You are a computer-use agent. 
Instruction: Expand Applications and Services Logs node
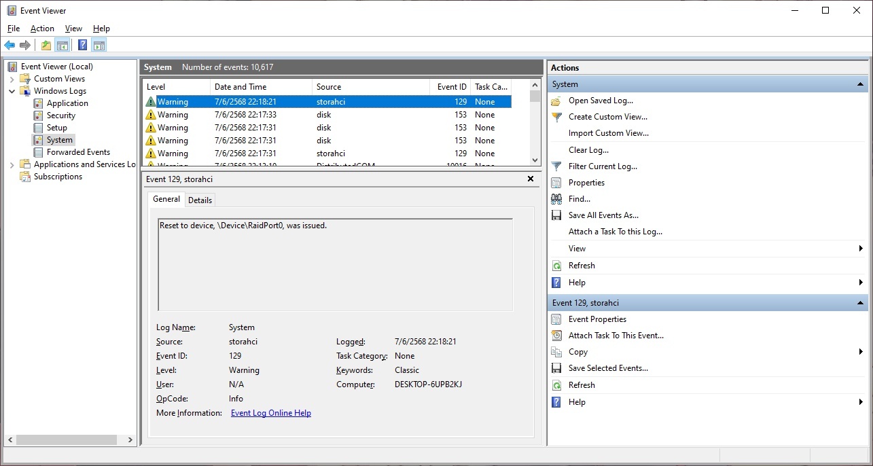click(x=12, y=164)
